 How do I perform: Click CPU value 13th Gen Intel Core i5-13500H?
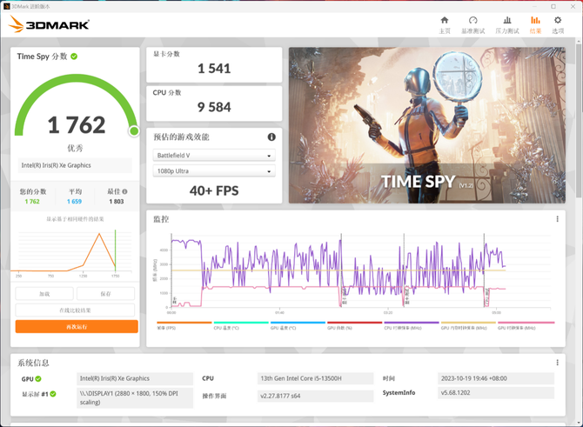point(315,378)
